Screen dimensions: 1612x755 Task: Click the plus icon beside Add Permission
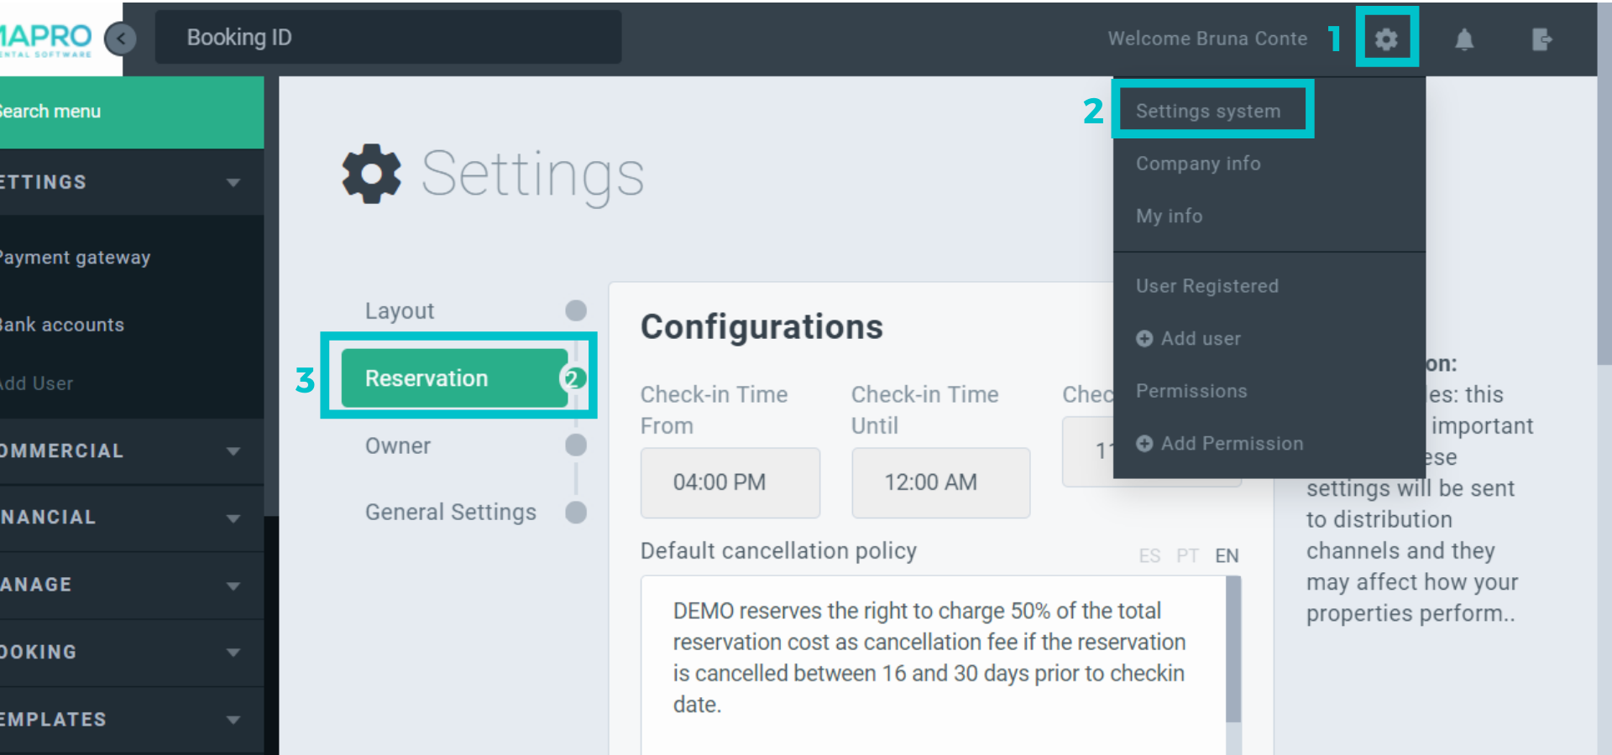(1144, 444)
